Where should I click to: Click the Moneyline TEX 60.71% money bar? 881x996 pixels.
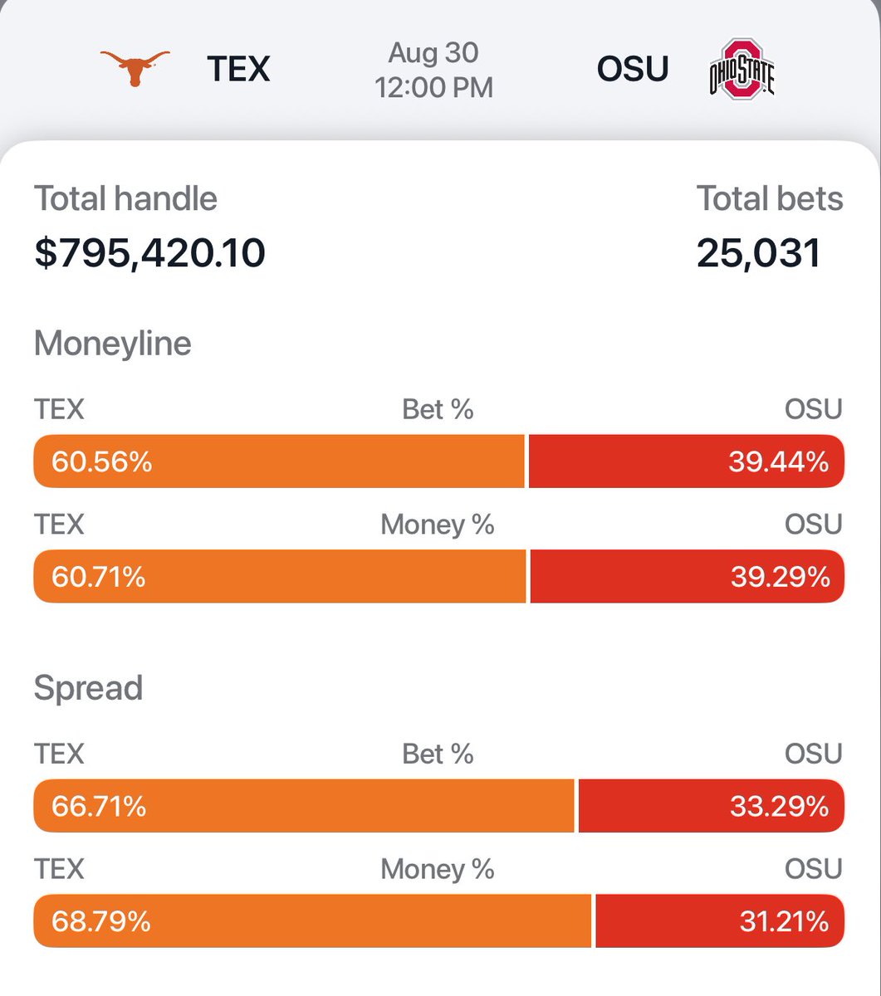[280, 576]
